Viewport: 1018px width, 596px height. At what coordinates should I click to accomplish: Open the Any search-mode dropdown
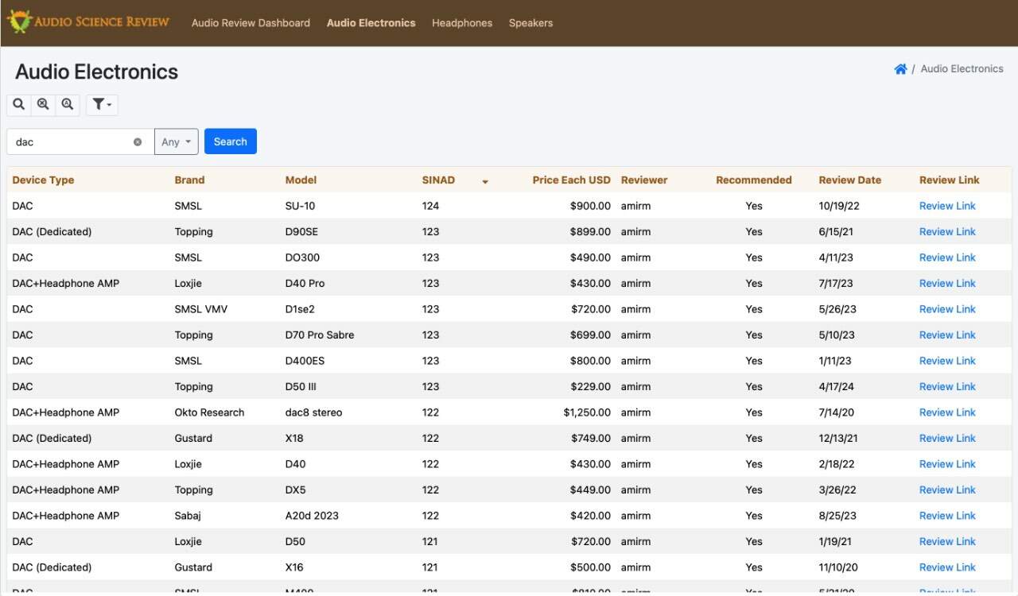176,141
